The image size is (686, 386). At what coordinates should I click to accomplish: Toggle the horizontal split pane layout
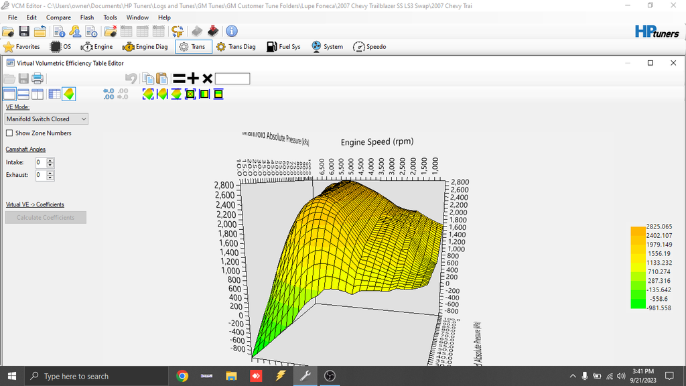pos(23,94)
